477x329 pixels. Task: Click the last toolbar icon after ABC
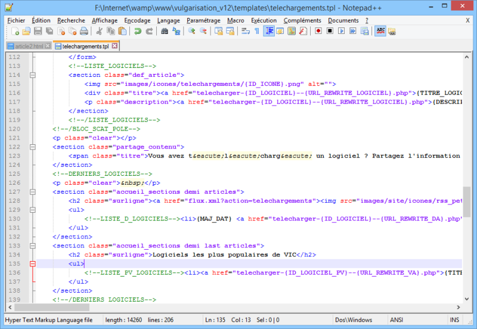pyautogui.click(x=392, y=31)
